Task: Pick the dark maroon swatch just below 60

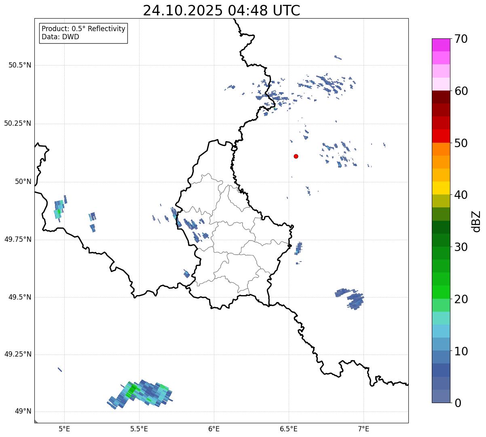Action: pyautogui.click(x=441, y=97)
